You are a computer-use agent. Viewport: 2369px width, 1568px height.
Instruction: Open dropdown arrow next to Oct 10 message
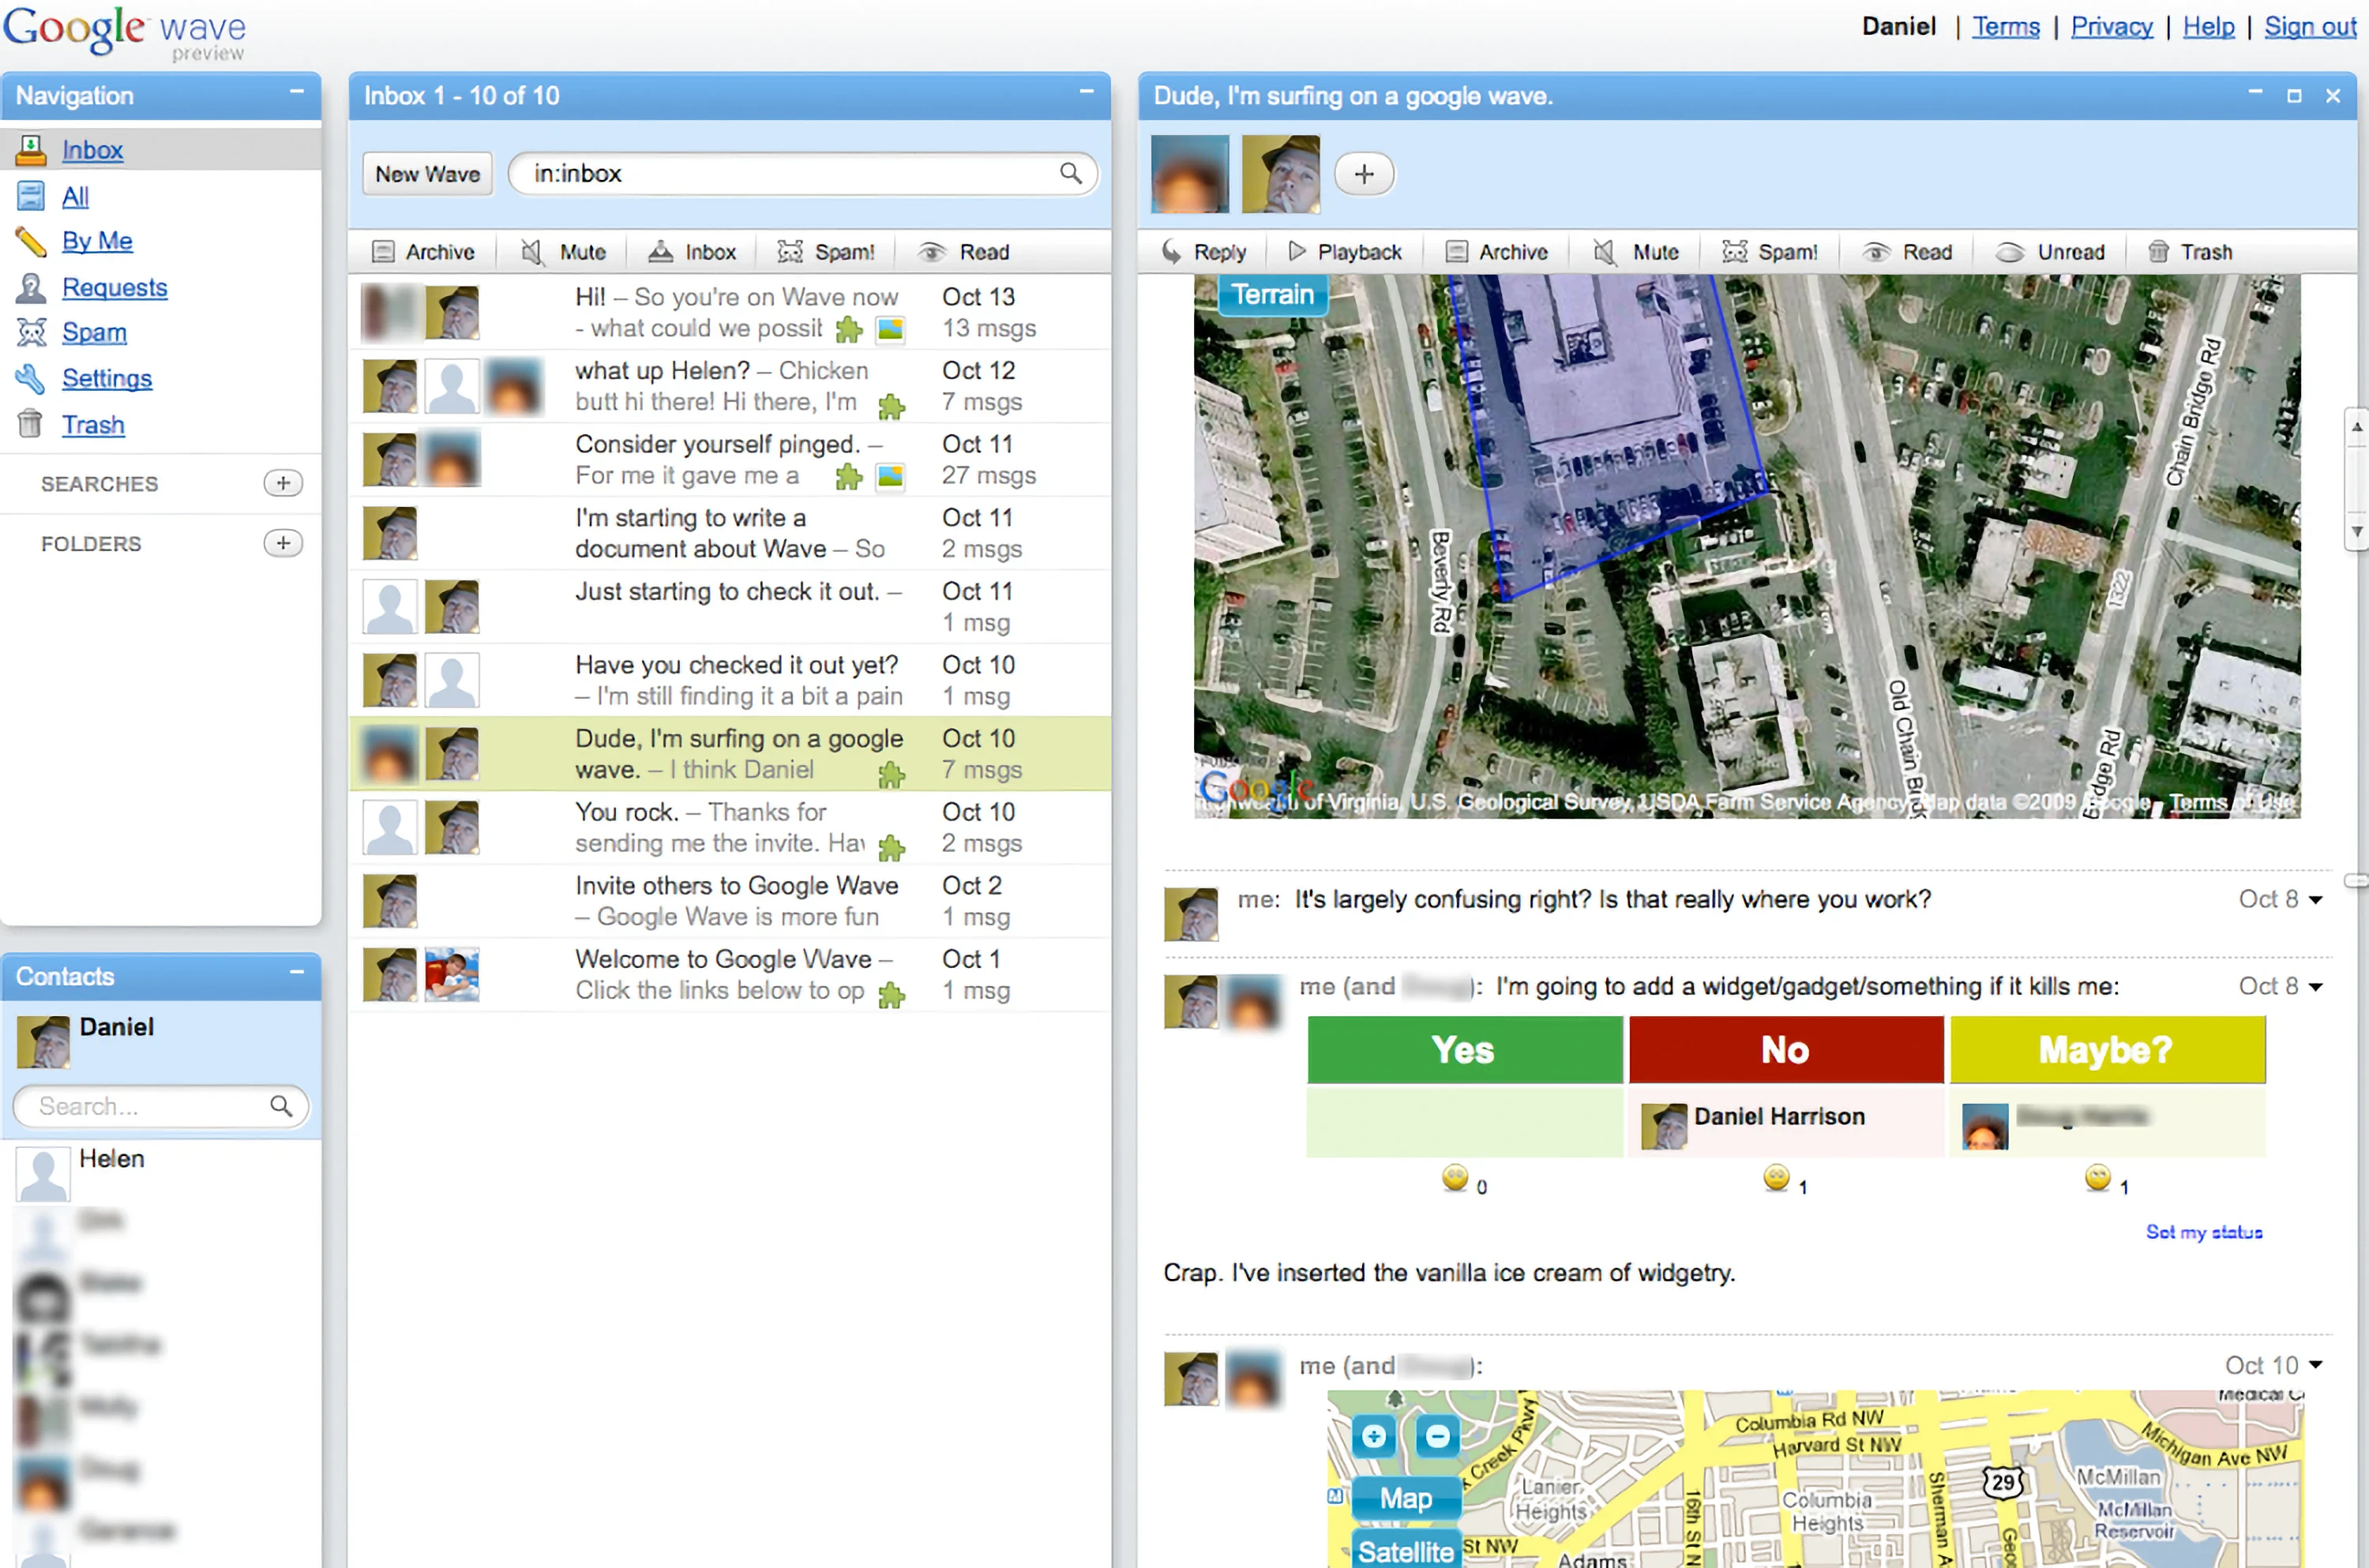[x=2316, y=1365]
